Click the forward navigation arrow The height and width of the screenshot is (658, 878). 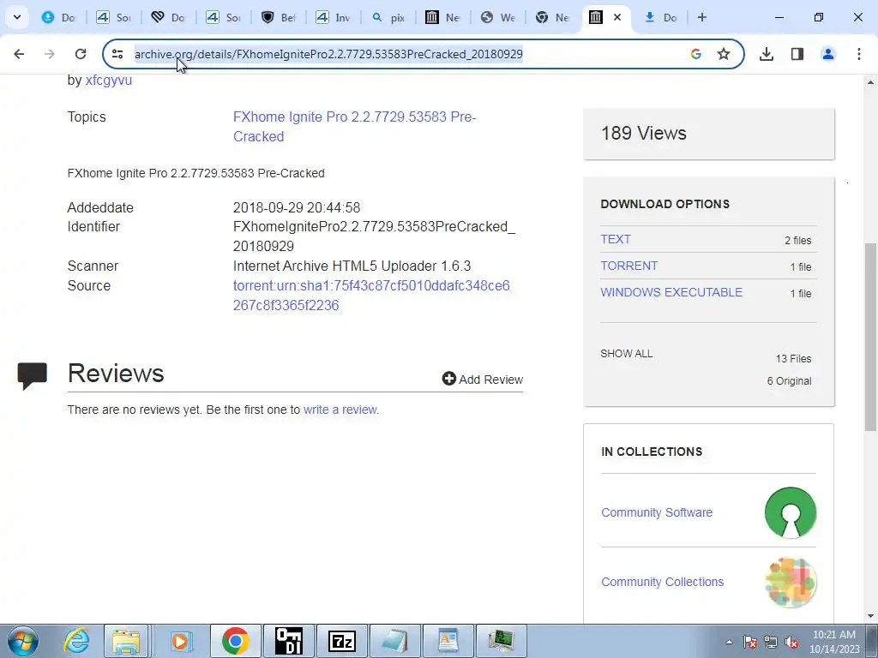pos(49,54)
